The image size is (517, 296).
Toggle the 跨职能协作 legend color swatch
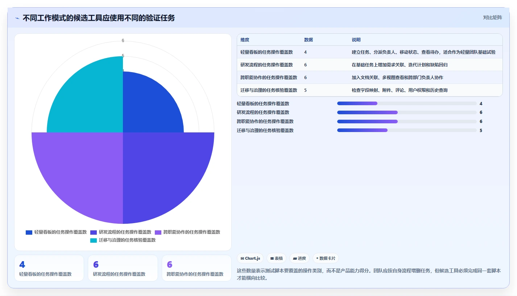pyautogui.click(x=158, y=232)
